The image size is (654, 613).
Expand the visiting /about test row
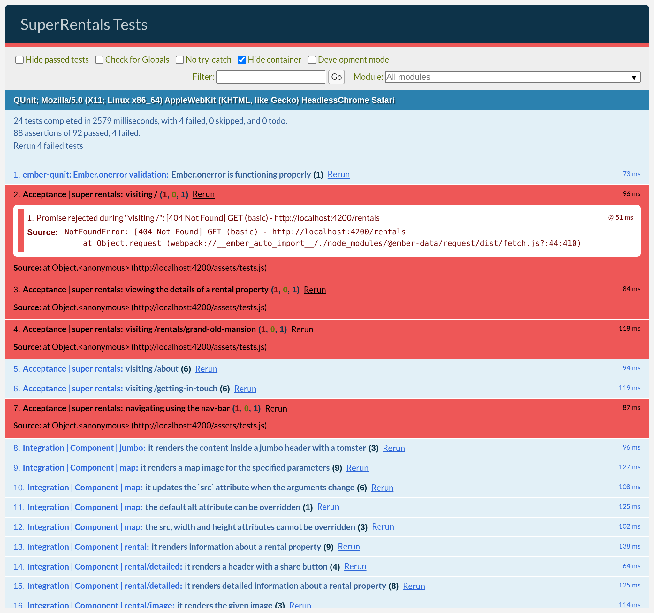click(x=152, y=369)
